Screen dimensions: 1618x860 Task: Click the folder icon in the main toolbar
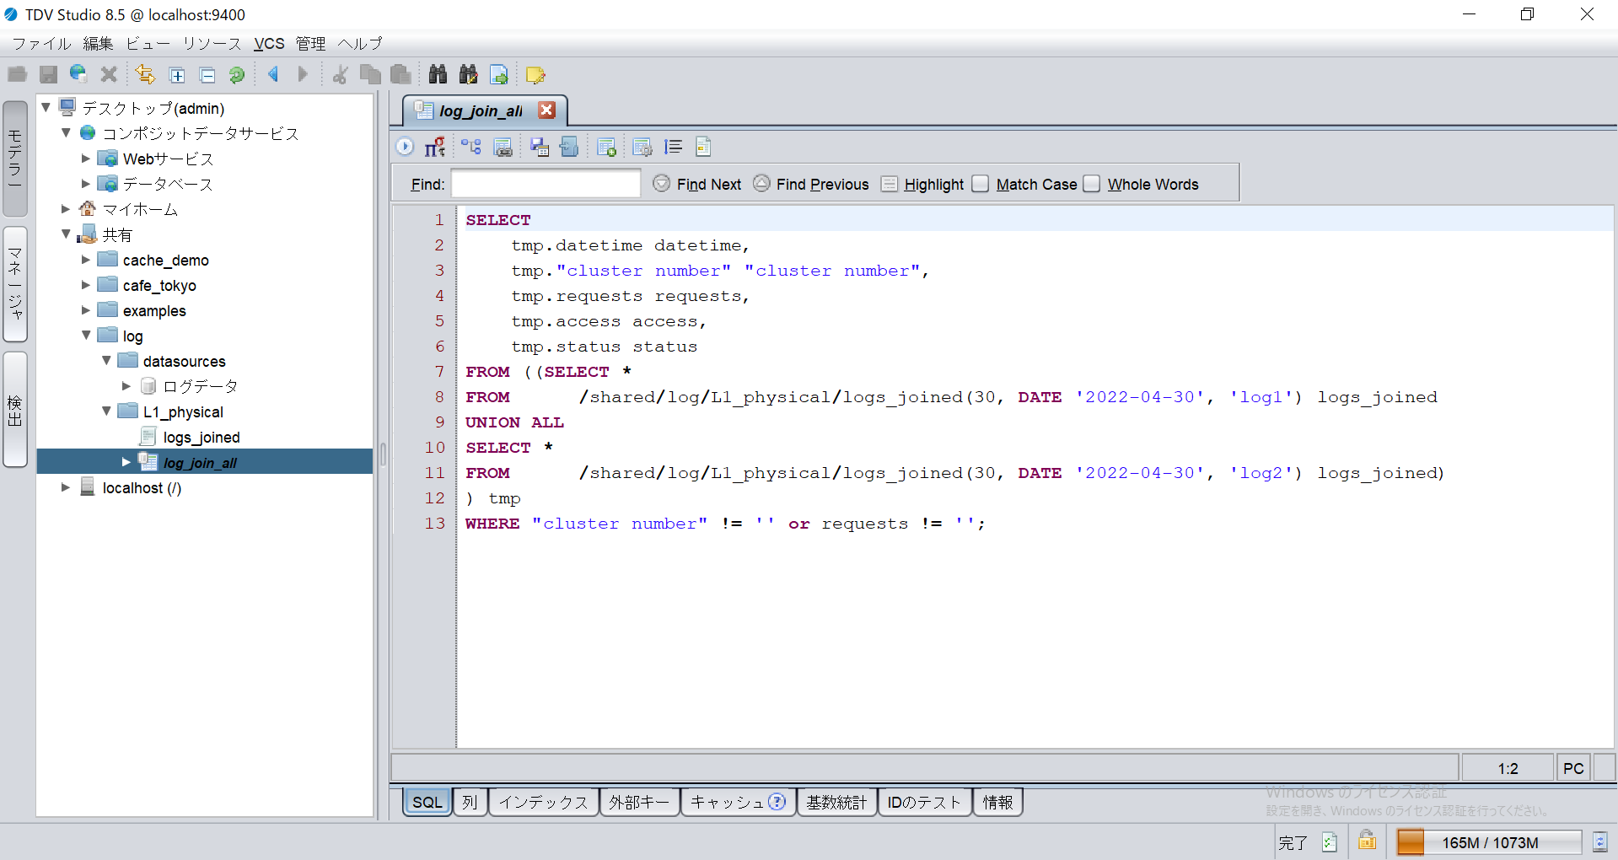[x=18, y=75]
